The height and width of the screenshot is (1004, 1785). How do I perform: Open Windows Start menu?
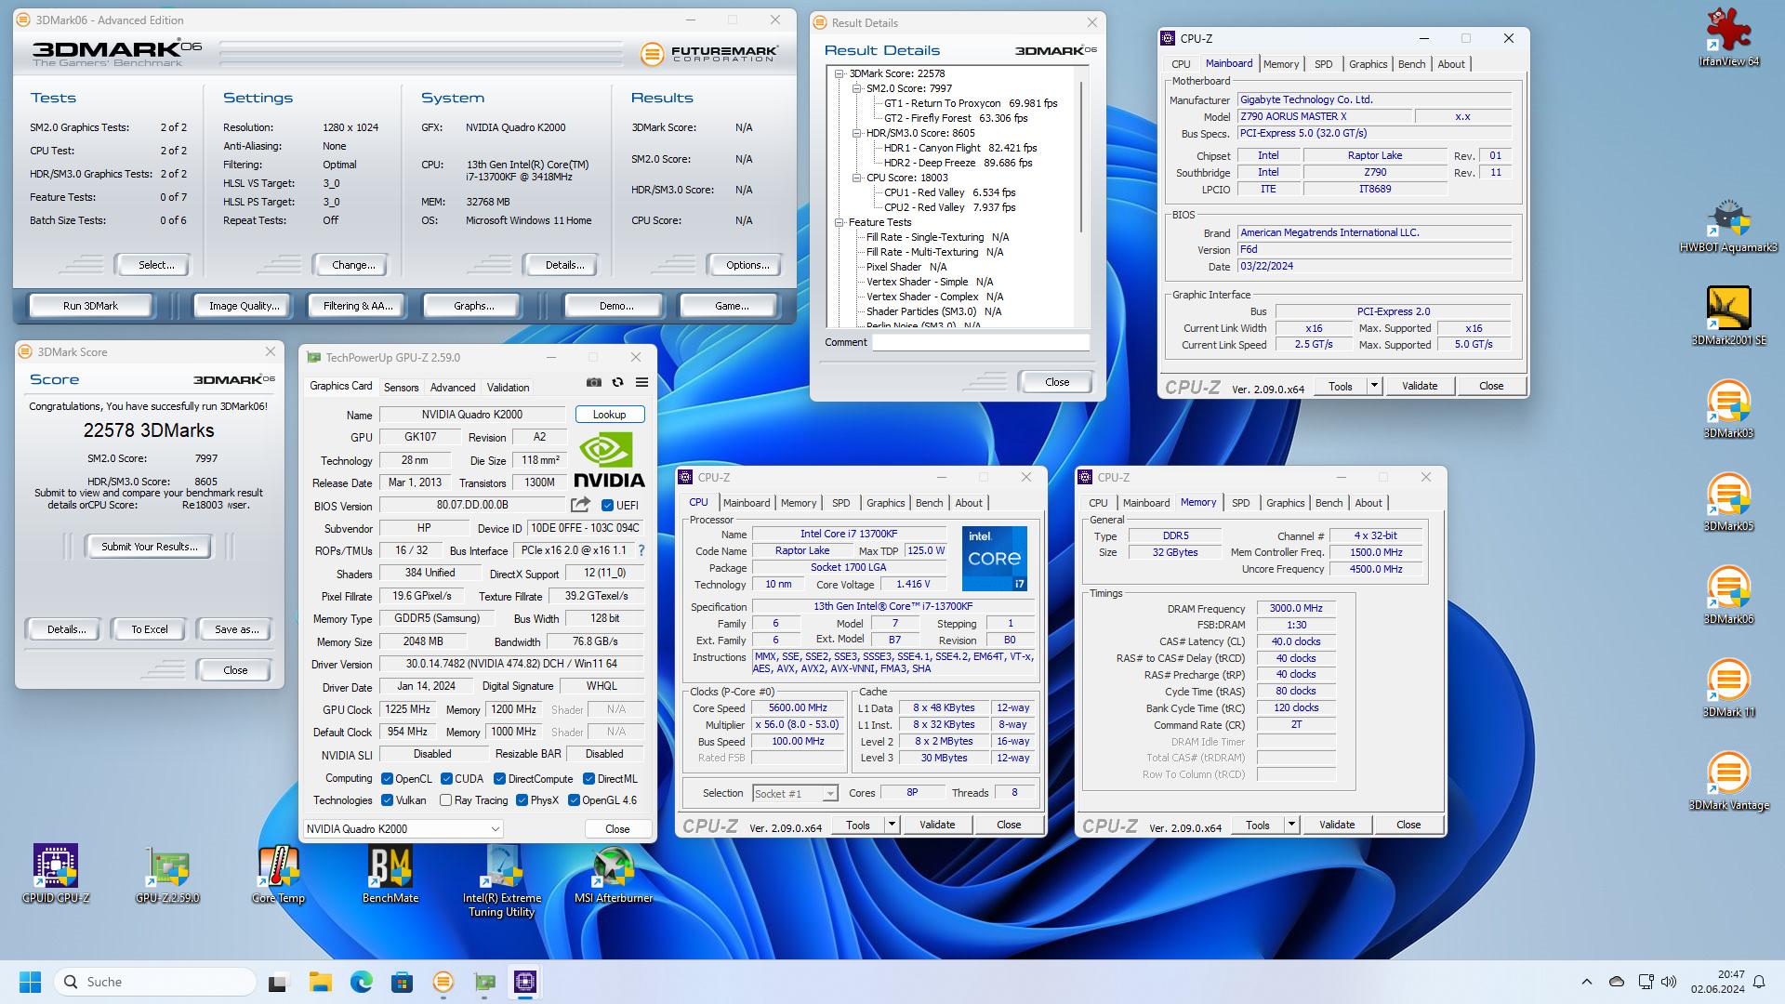[30, 982]
